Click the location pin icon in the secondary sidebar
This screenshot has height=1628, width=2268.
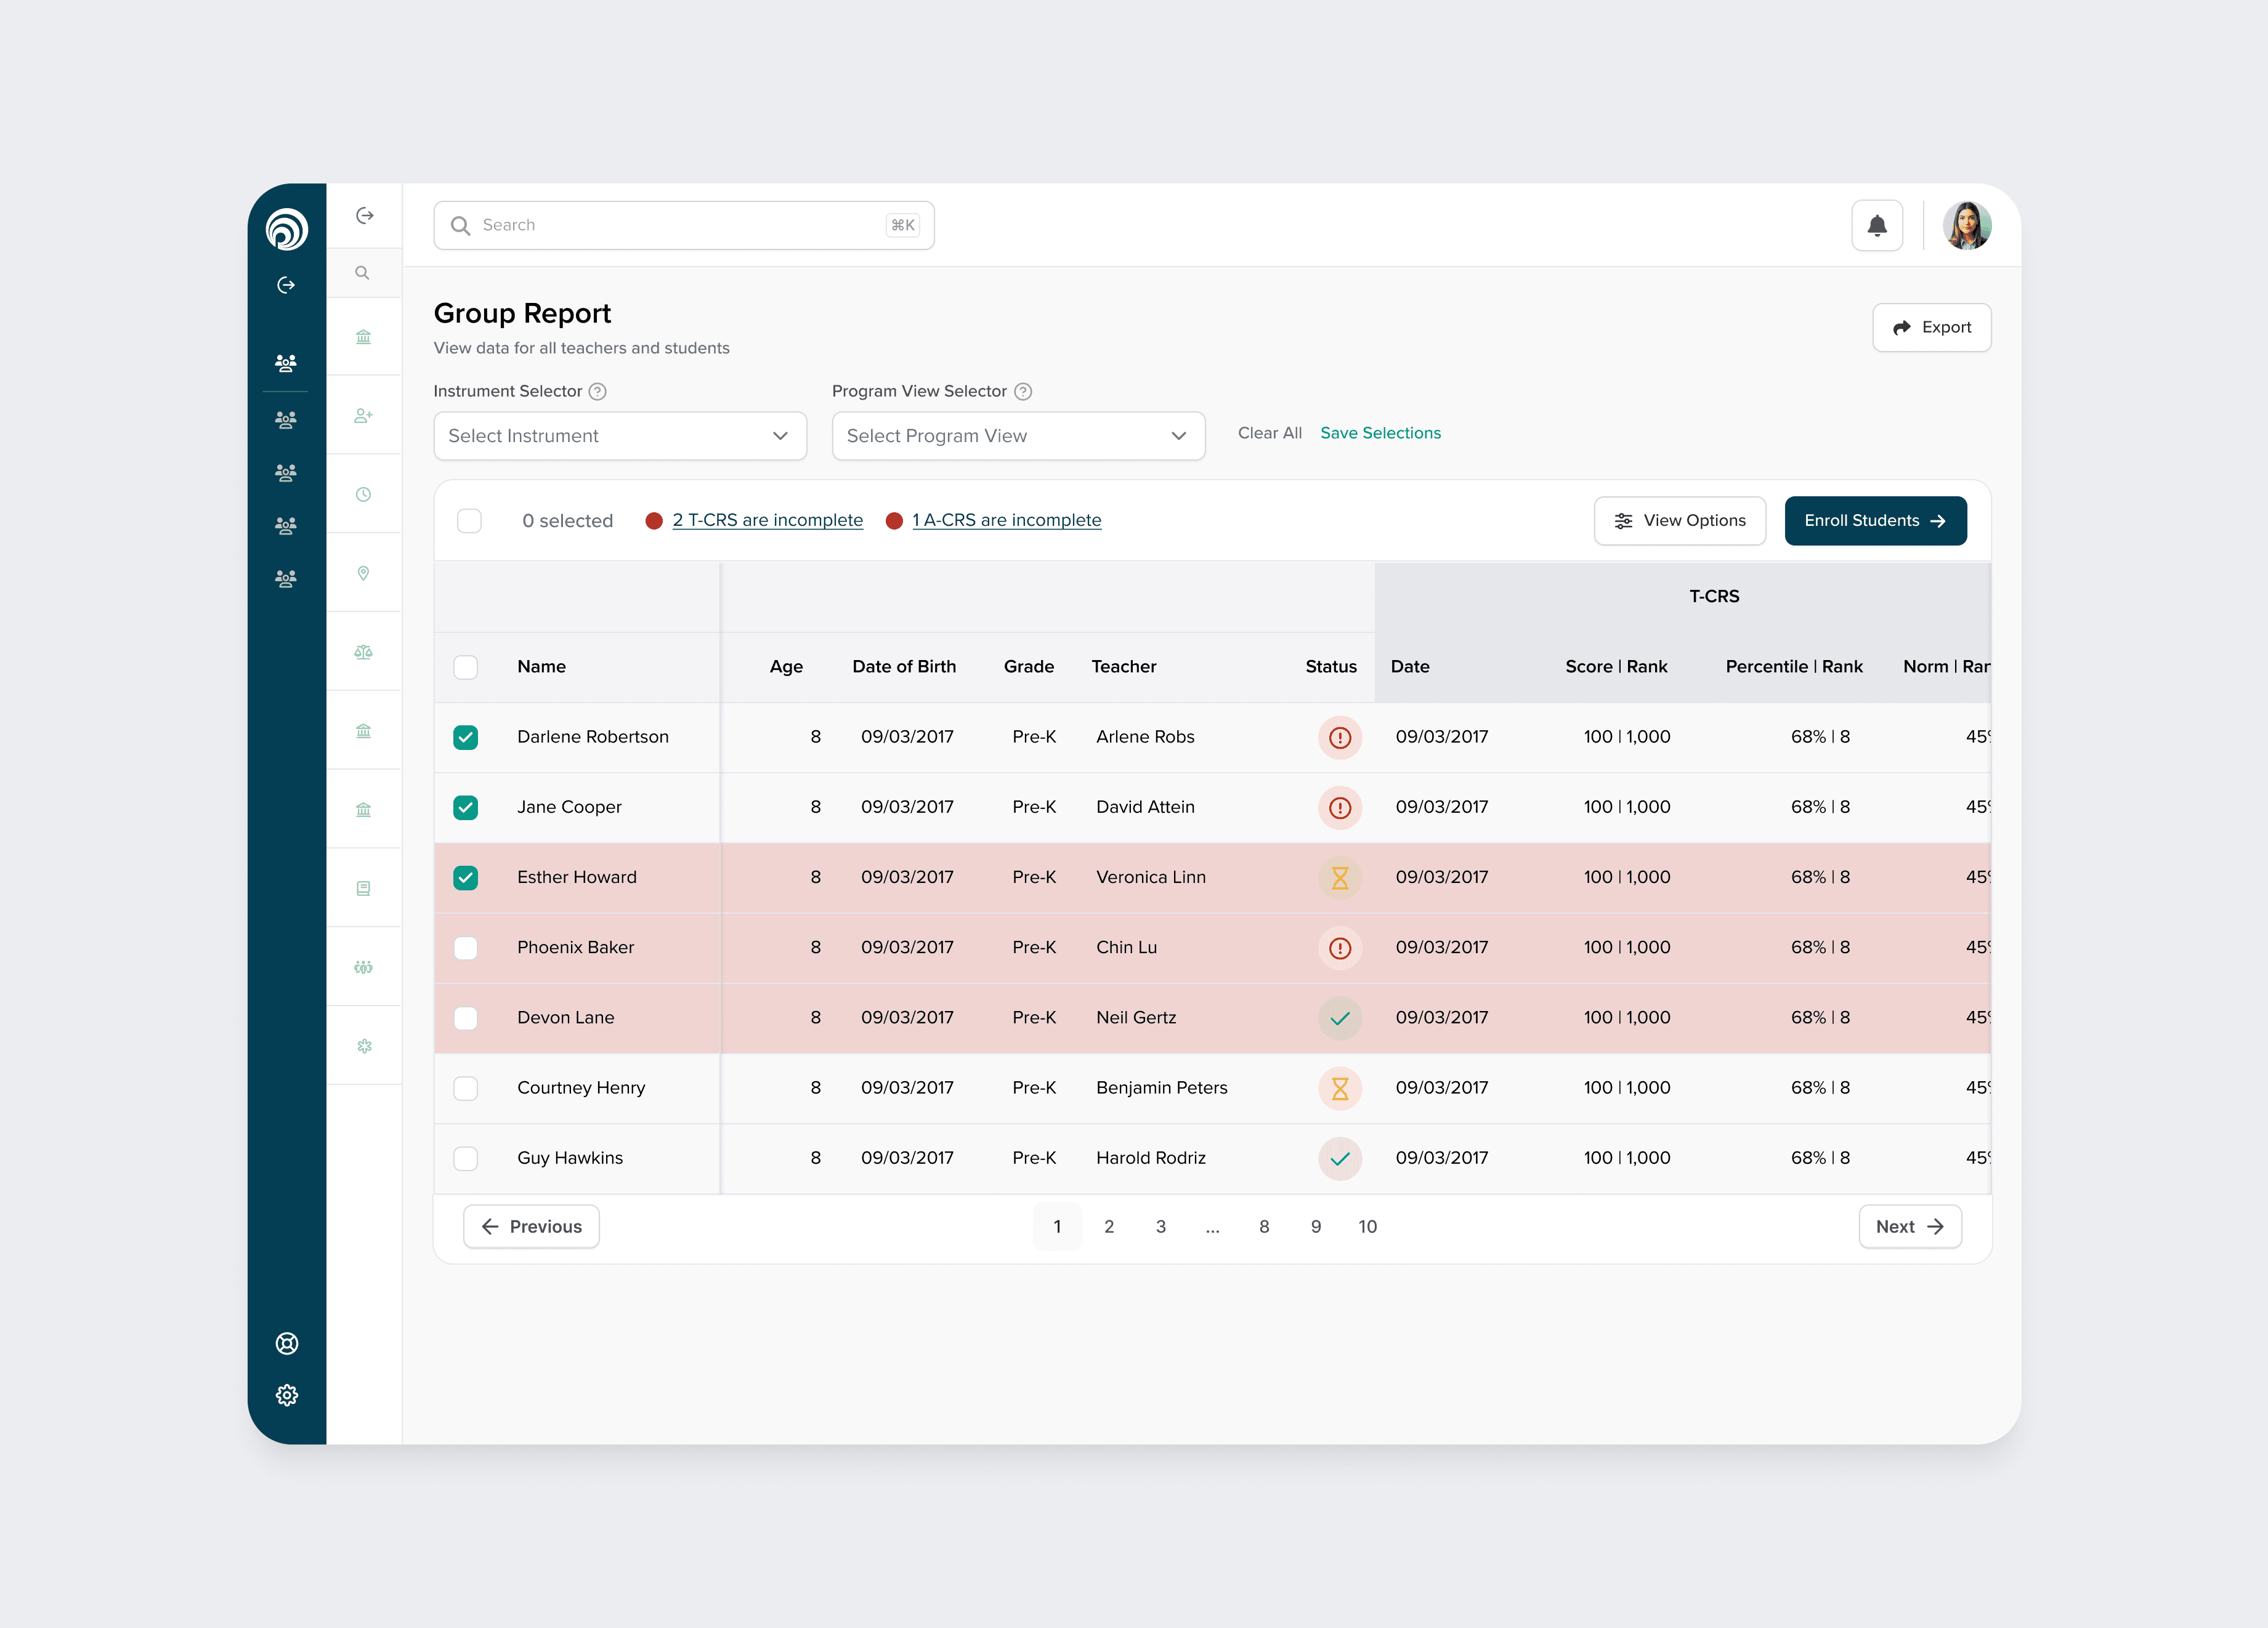coord(363,573)
